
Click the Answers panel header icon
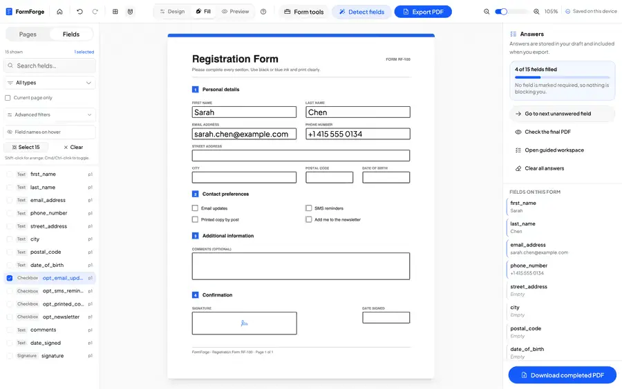click(x=513, y=34)
